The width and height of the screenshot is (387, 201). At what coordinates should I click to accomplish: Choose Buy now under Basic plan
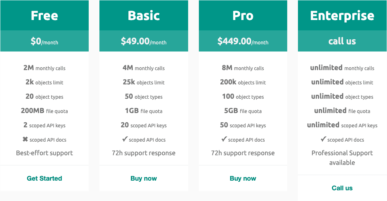coord(144,178)
